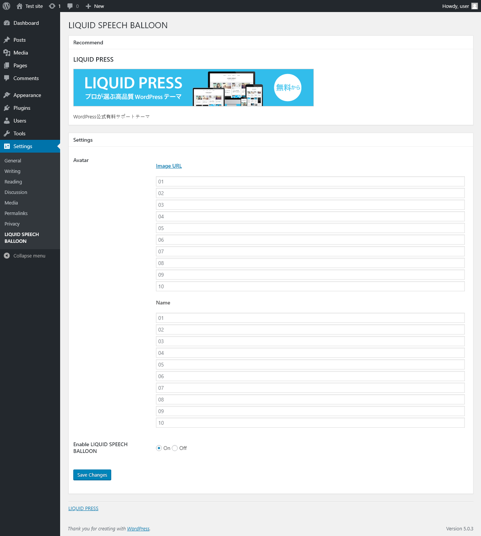Click the Save Changes button

coord(92,475)
